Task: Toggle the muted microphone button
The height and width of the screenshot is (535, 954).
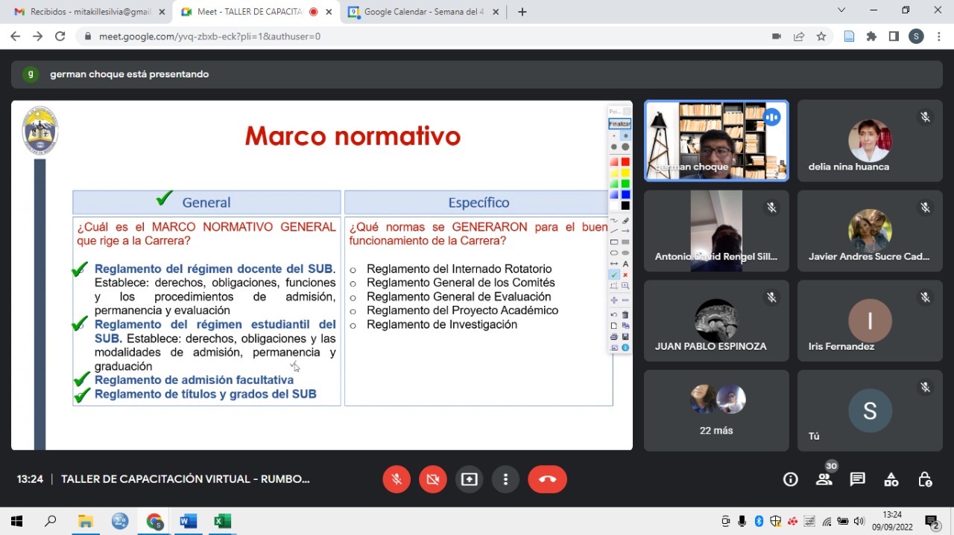Action: point(397,479)
